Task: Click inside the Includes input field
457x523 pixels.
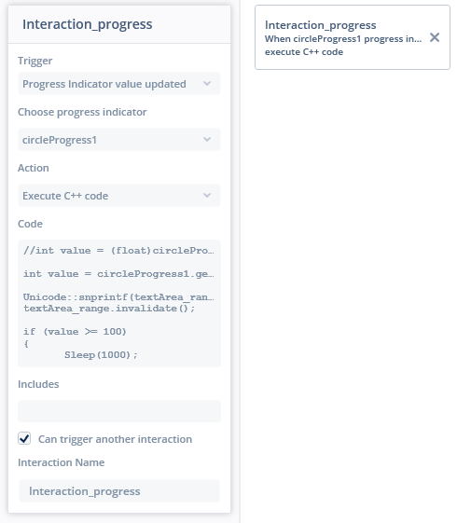Action: pos(119,411)
